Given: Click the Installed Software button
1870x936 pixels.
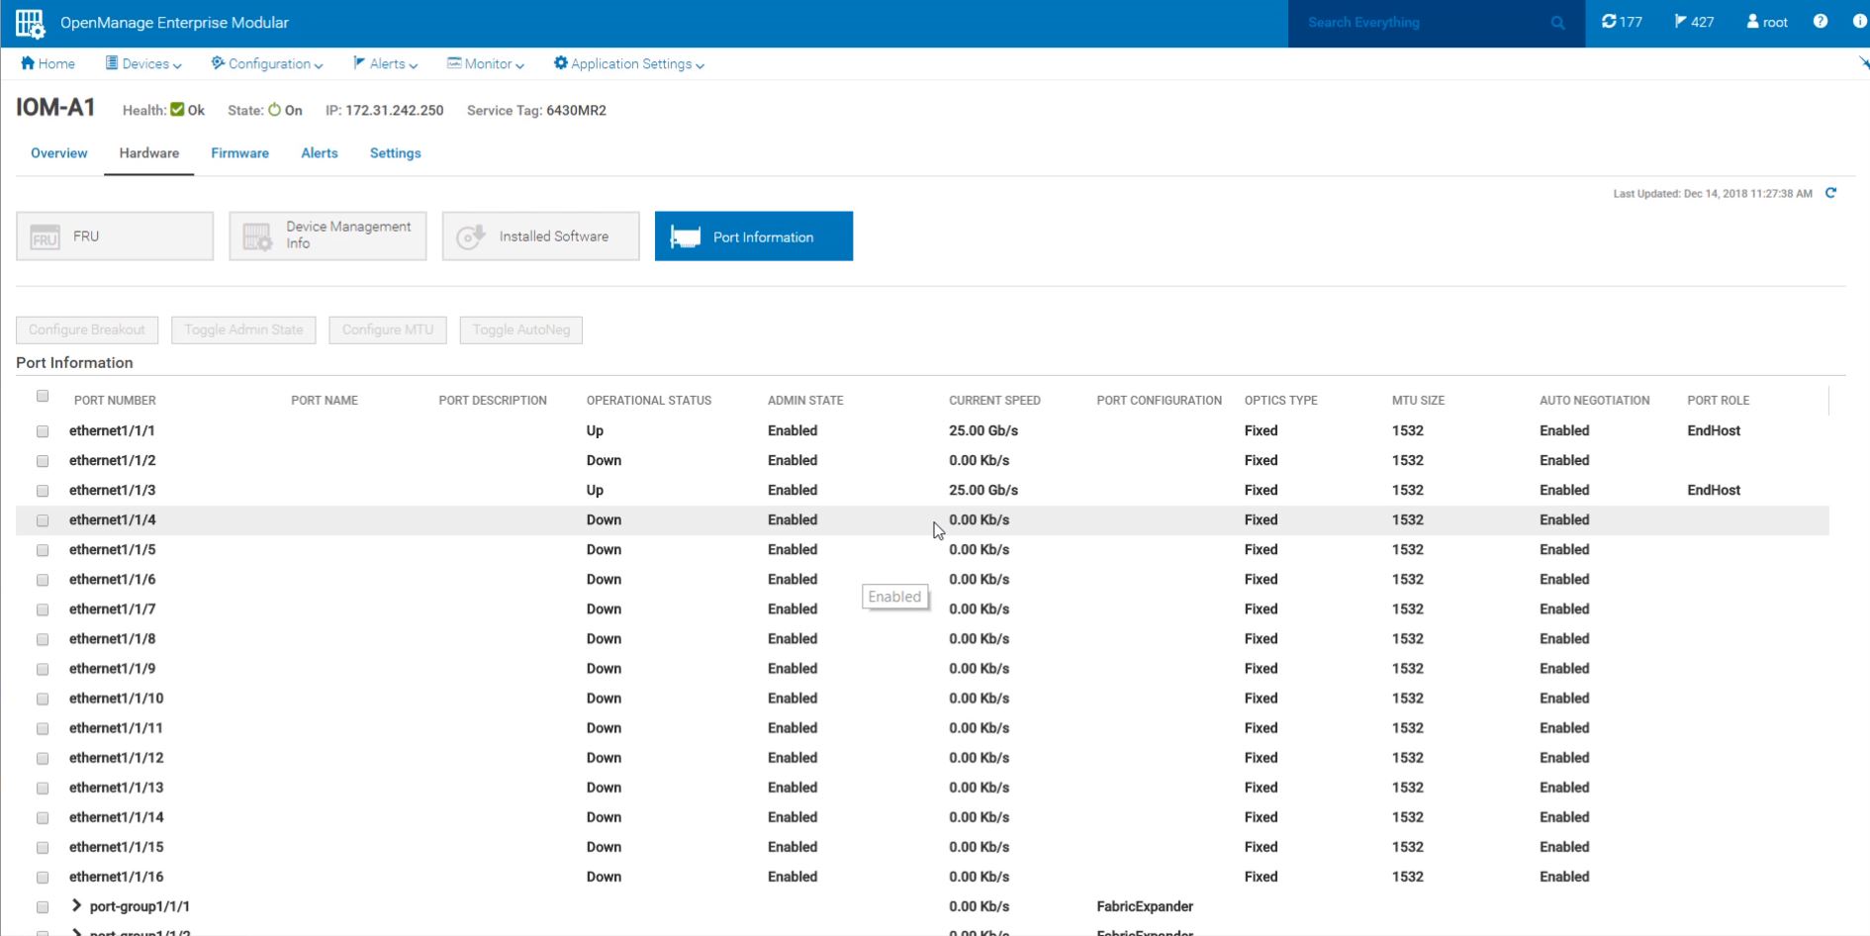Looking at the screenshot, I should (x=540, y=236).
